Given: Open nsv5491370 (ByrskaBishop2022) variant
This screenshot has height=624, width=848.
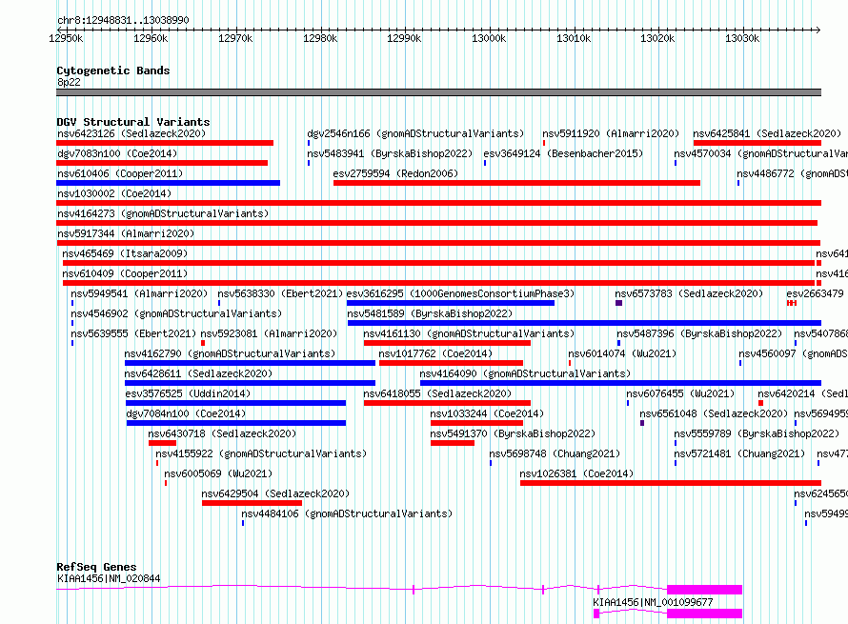Looking at the screenshot, I should [x=513, y=433].
